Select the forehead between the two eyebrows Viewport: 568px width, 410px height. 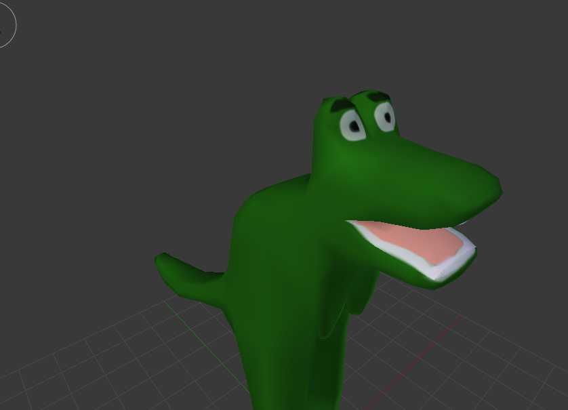pyautogui.click(x=358, y=100)
